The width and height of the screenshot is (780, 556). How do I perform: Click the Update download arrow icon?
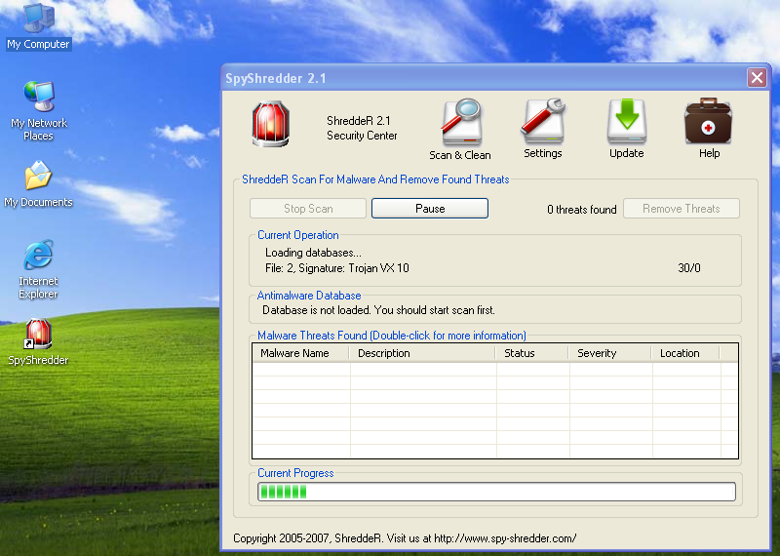pos(626,129)
